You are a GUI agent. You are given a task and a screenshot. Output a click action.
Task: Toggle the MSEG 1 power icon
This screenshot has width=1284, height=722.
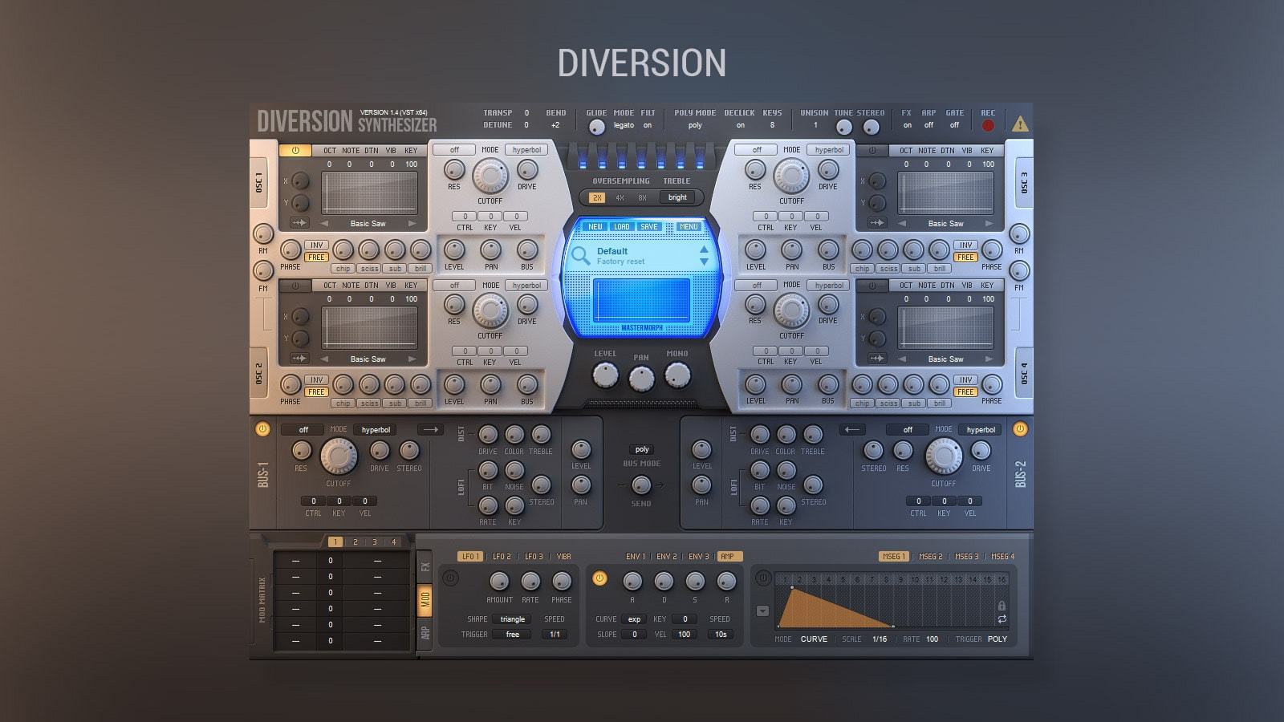(x=763, y=578)
